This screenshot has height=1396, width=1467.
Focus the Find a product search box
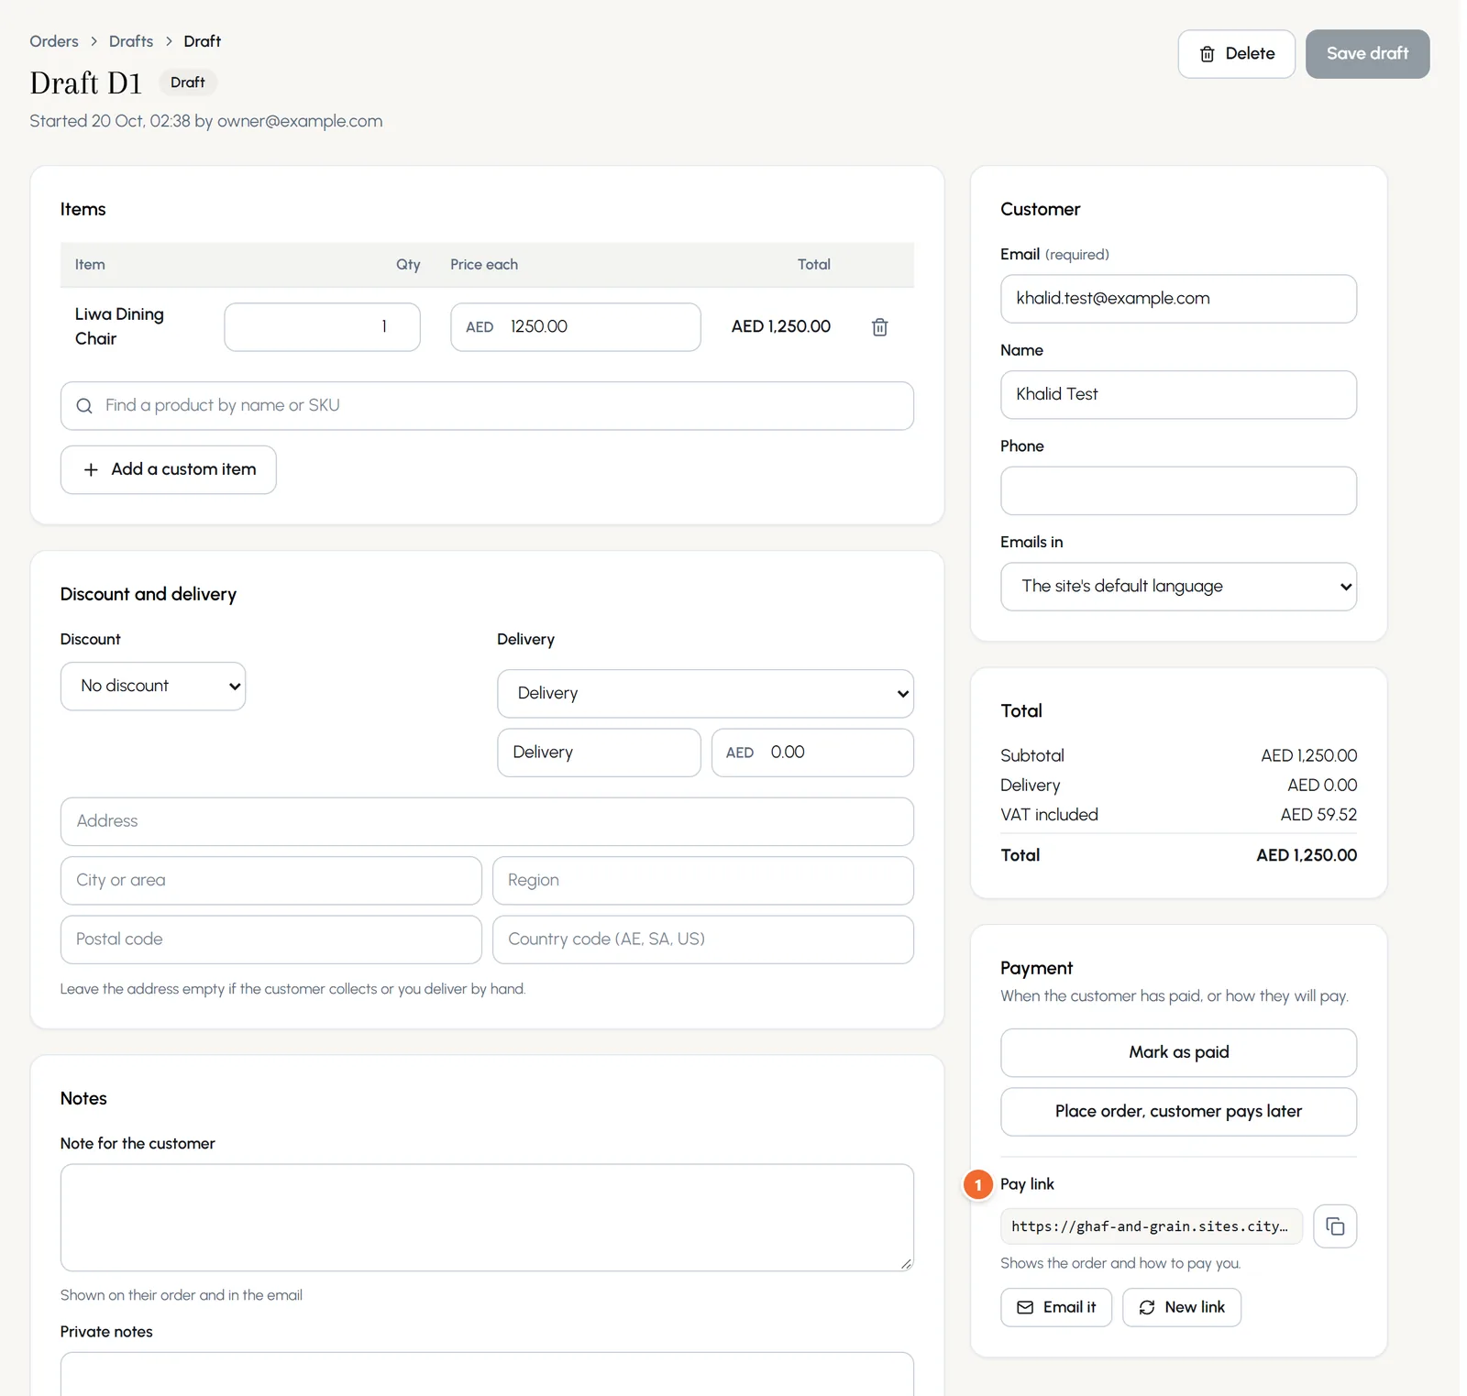click(x=487, y=406)
